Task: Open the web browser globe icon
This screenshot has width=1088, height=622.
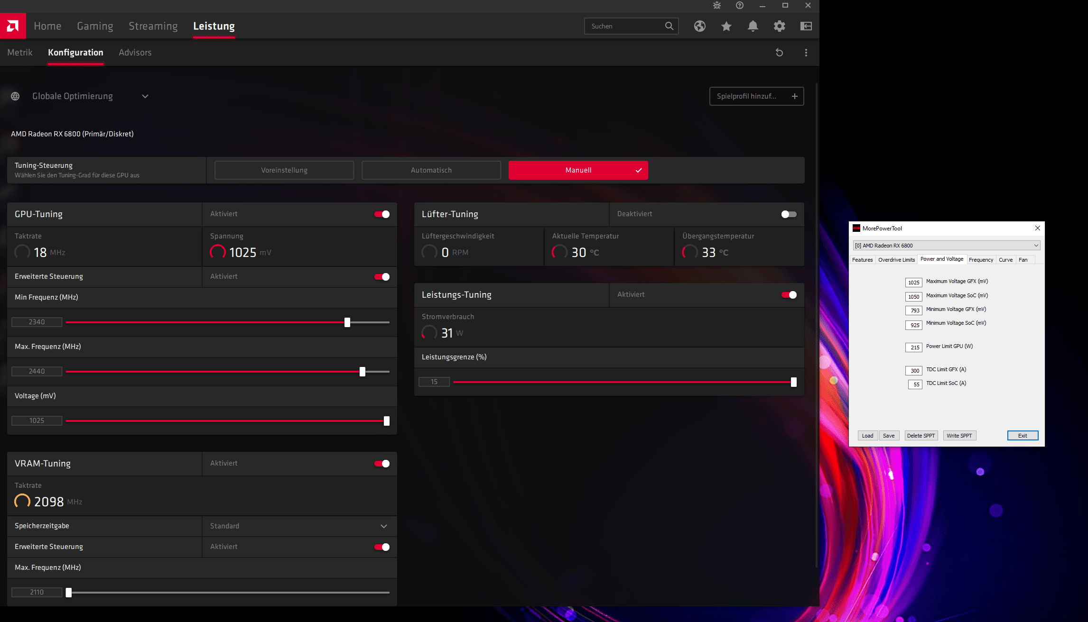Action: (699, 26)
